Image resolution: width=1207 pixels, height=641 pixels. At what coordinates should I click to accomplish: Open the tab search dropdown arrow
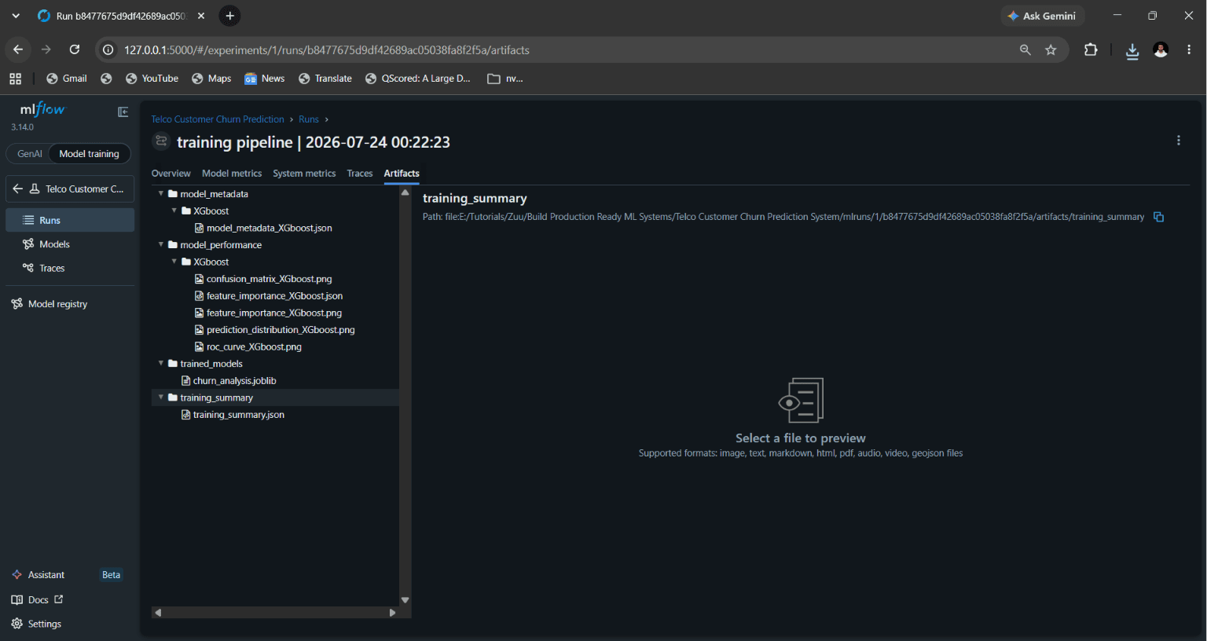[x=16, y=16]
